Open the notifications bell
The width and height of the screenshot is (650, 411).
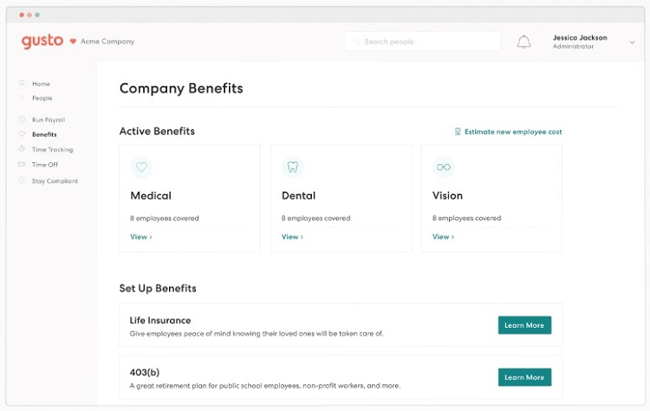pos(523,42)
